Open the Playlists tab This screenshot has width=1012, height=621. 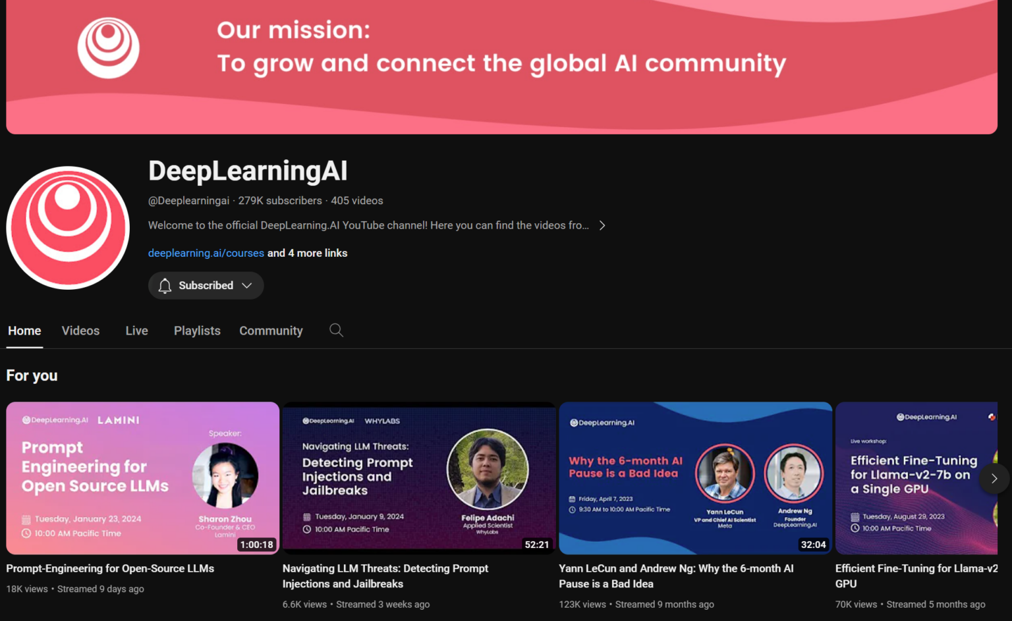click(x=196, y=330)
